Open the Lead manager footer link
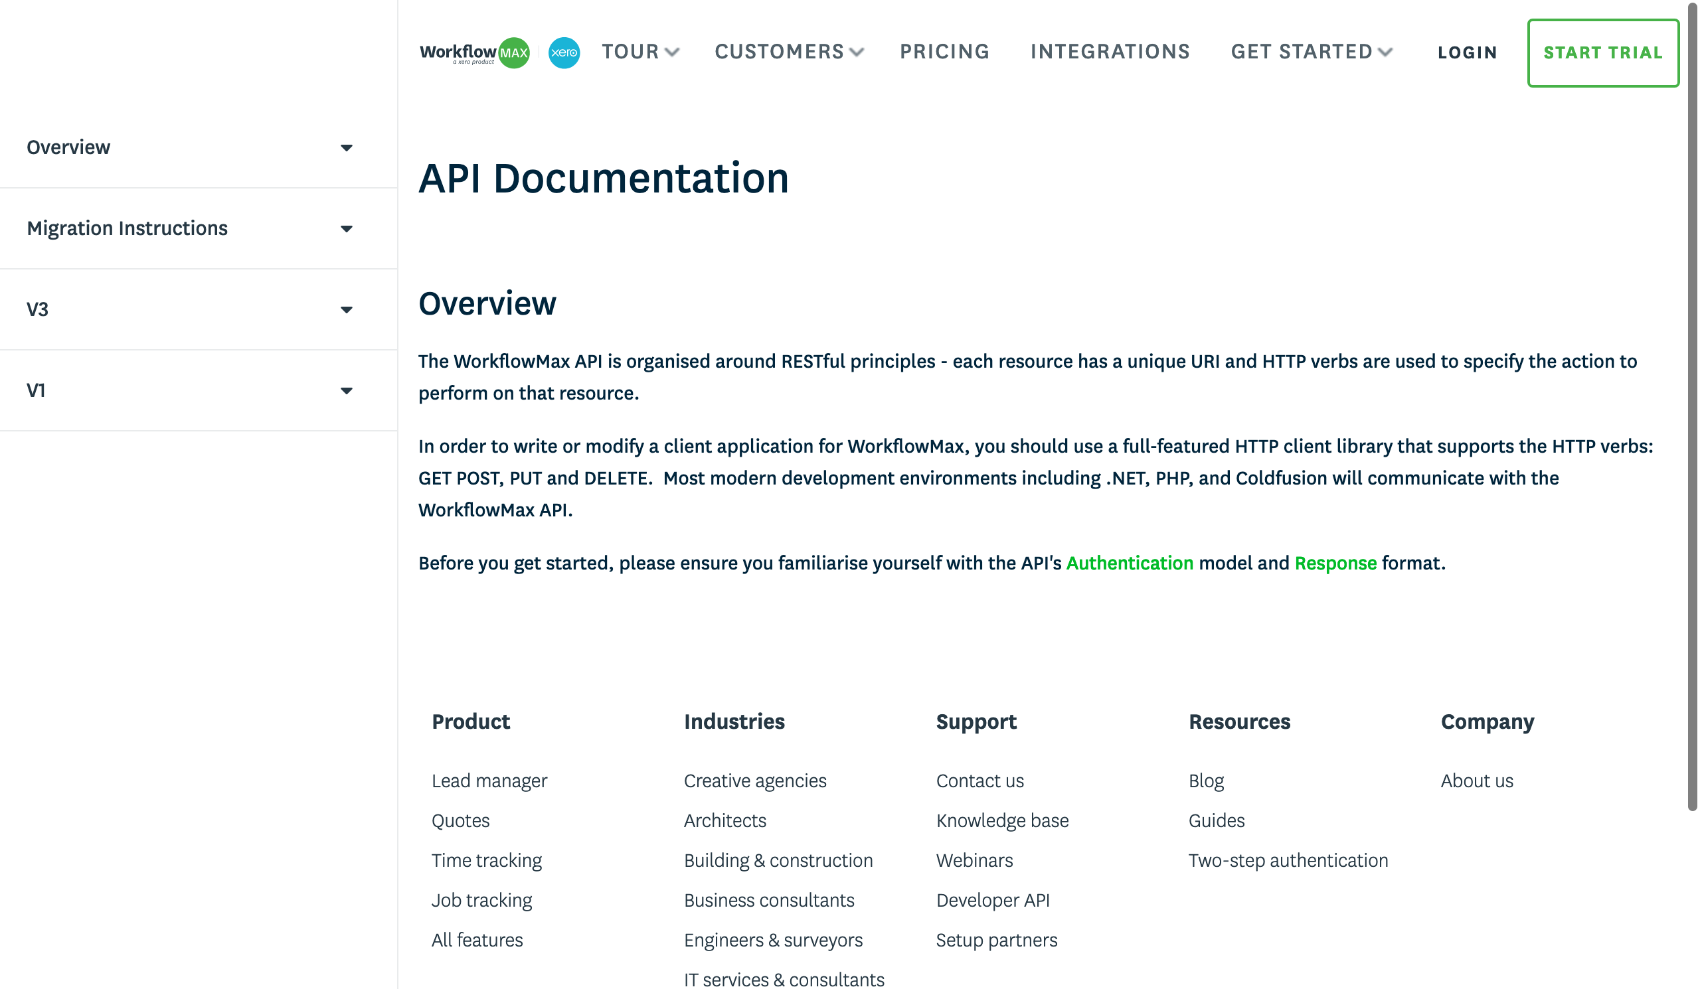The image size is (1700, 989). 489,781
